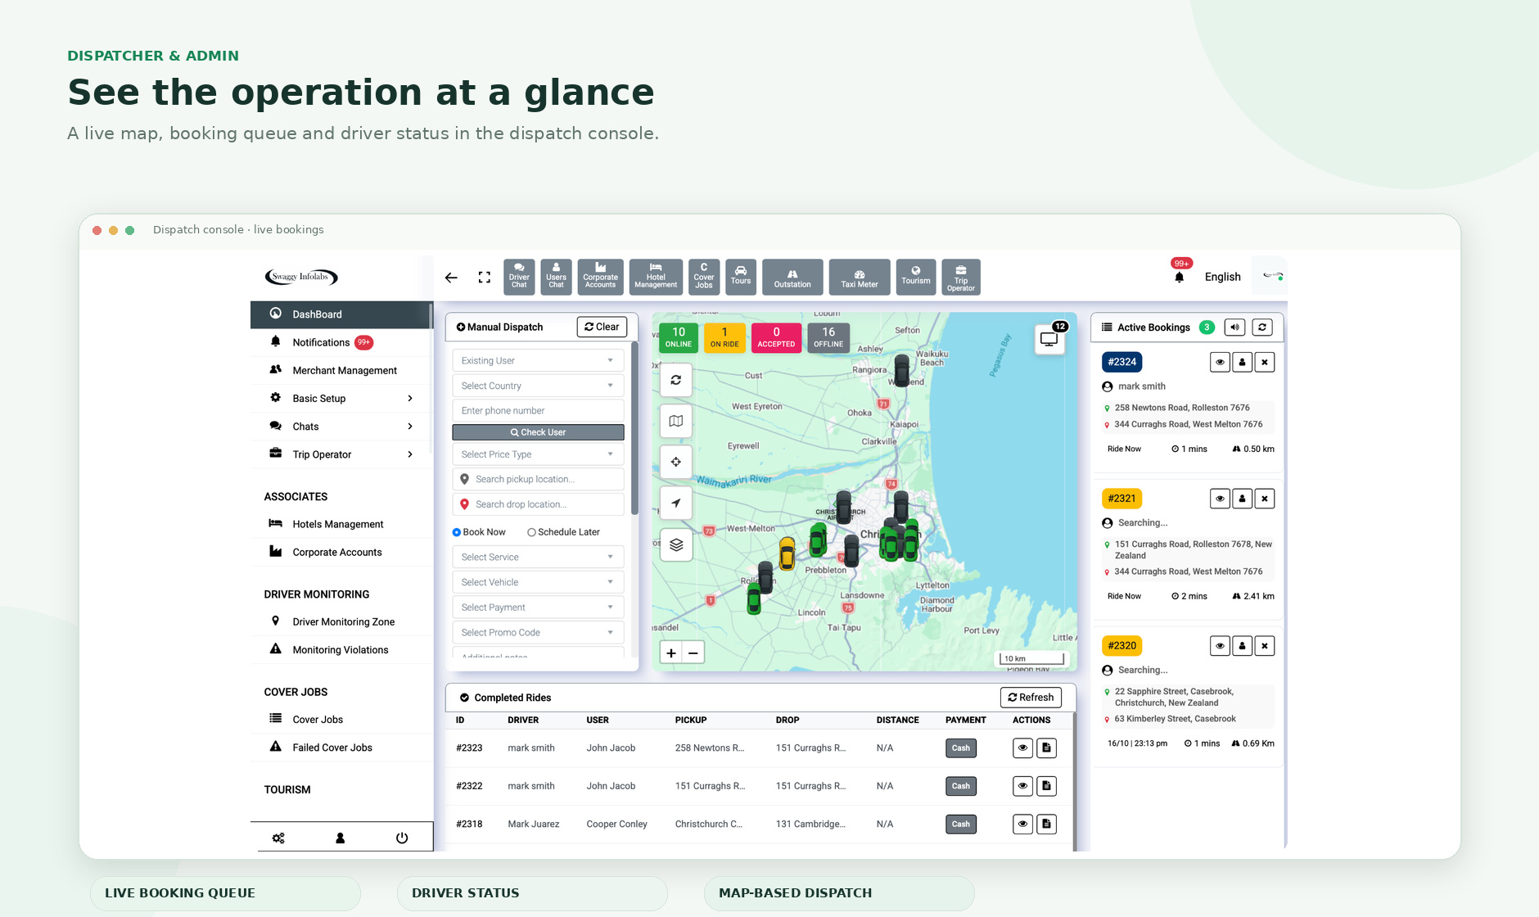
Task: Click map recenter crosshair icon
Action: click(676, 462)
